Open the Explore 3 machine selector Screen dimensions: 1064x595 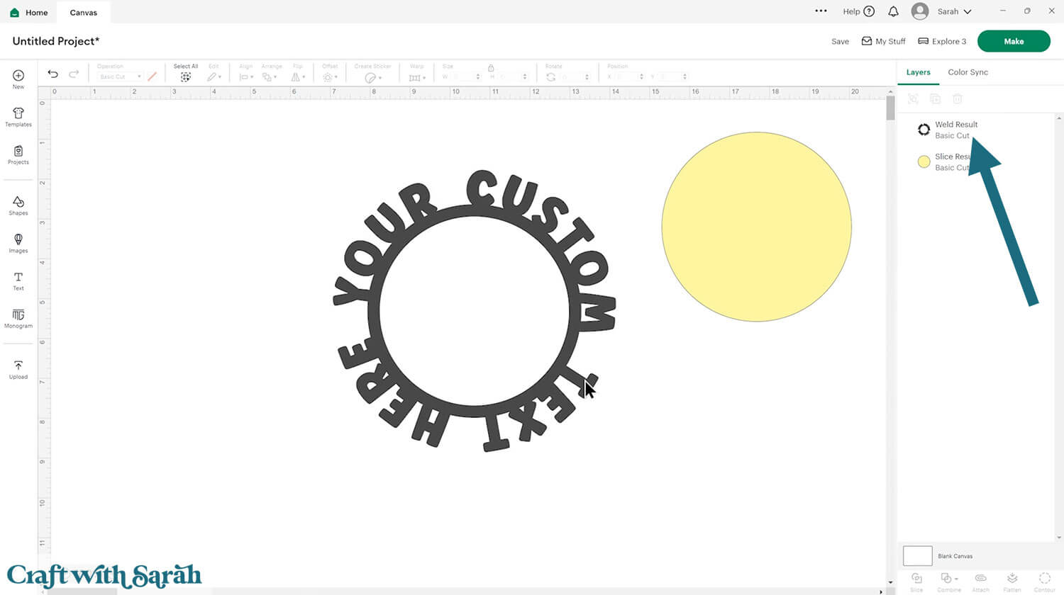click(942, 41)
